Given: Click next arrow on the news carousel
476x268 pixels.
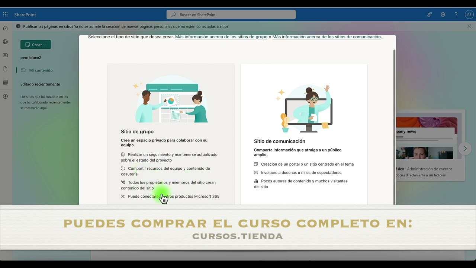Looking at the screenshot, I should tap(465, 149).
